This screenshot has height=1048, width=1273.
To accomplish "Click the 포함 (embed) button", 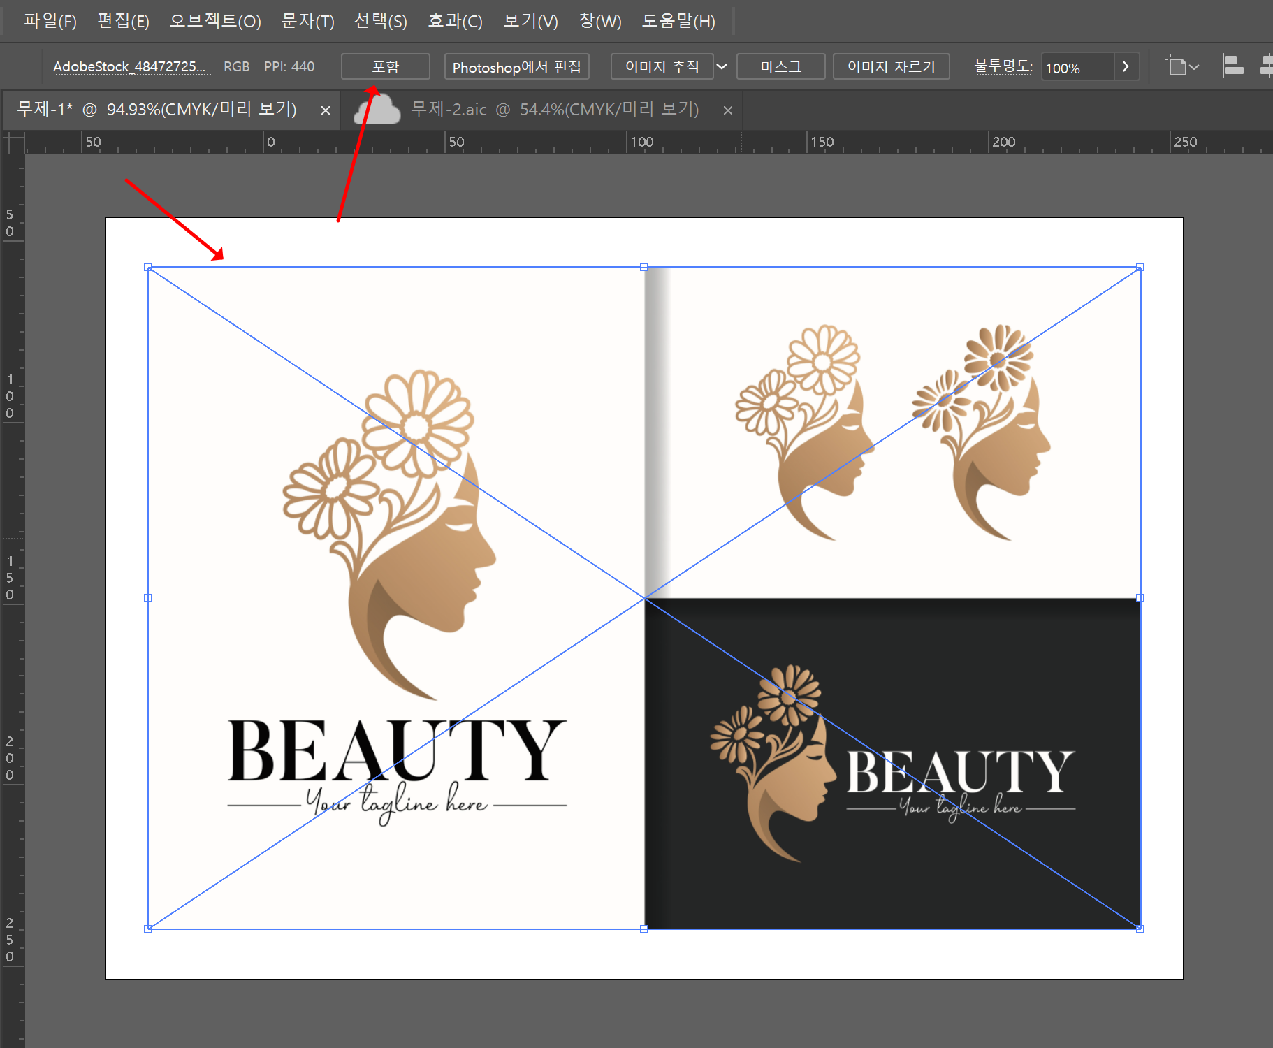I will point(385,67).
